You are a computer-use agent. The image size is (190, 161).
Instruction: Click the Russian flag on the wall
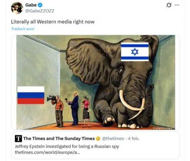31,95
